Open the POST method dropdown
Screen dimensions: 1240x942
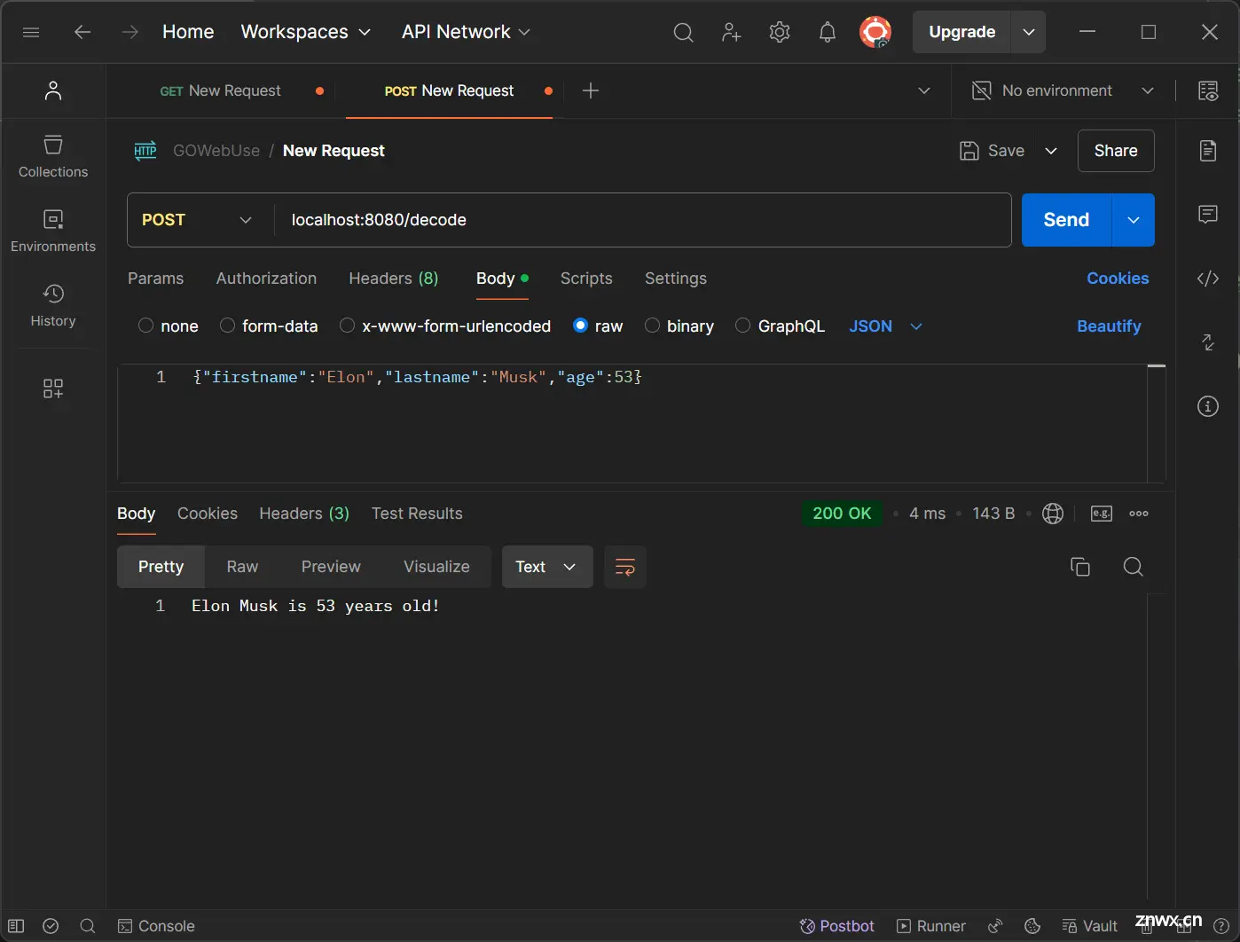(x=197, y=220)
